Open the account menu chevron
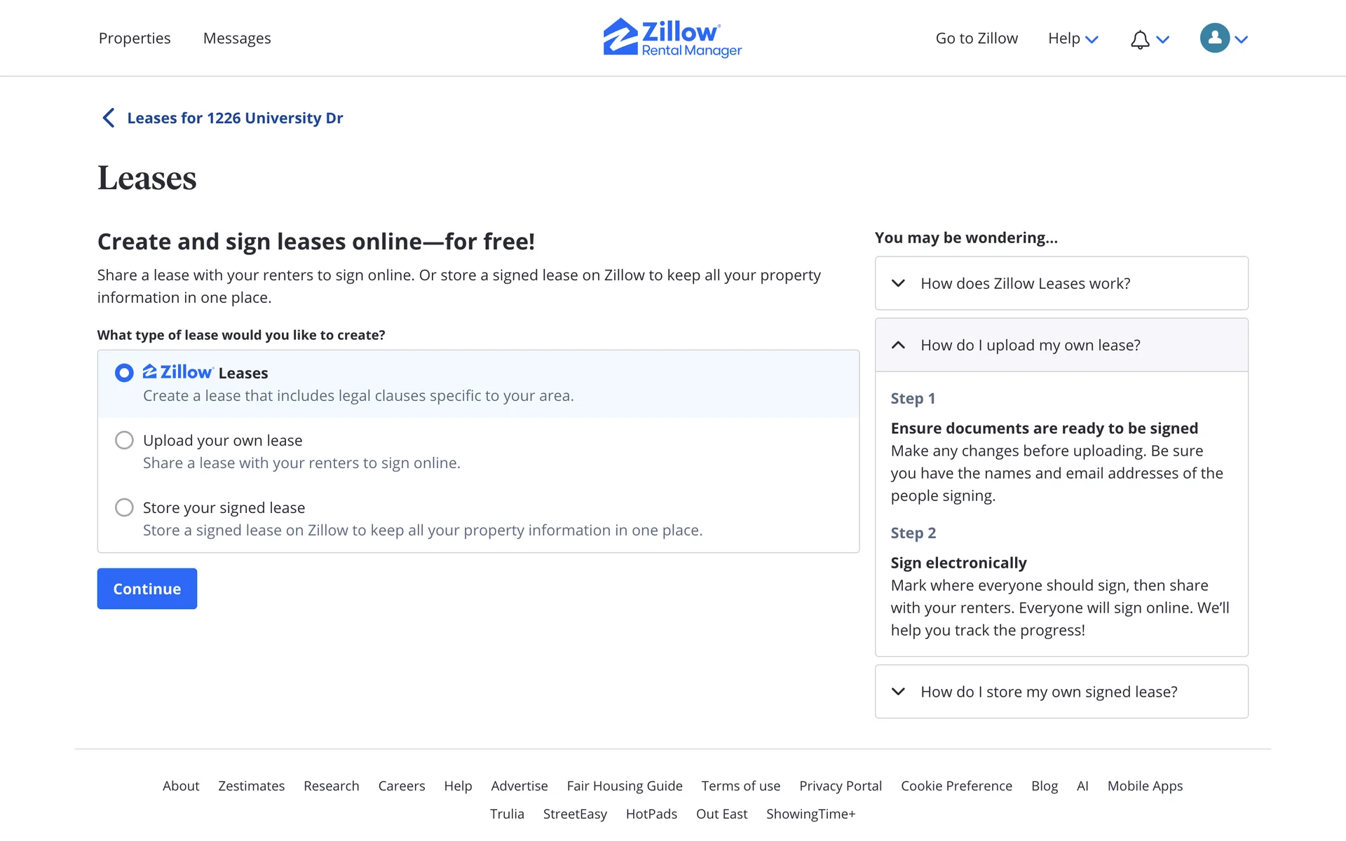Viewport: 1346px width, 841px height. coord(1242,39)
